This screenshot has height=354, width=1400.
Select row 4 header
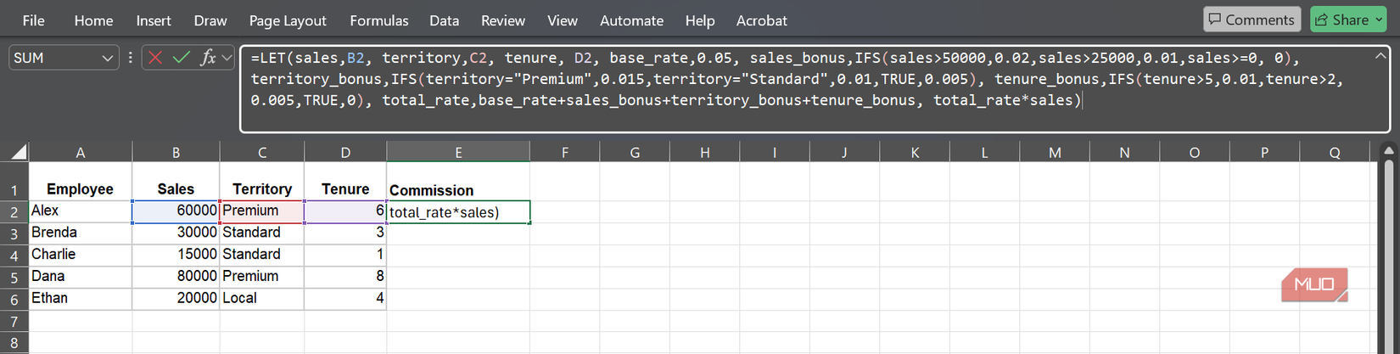14,256
